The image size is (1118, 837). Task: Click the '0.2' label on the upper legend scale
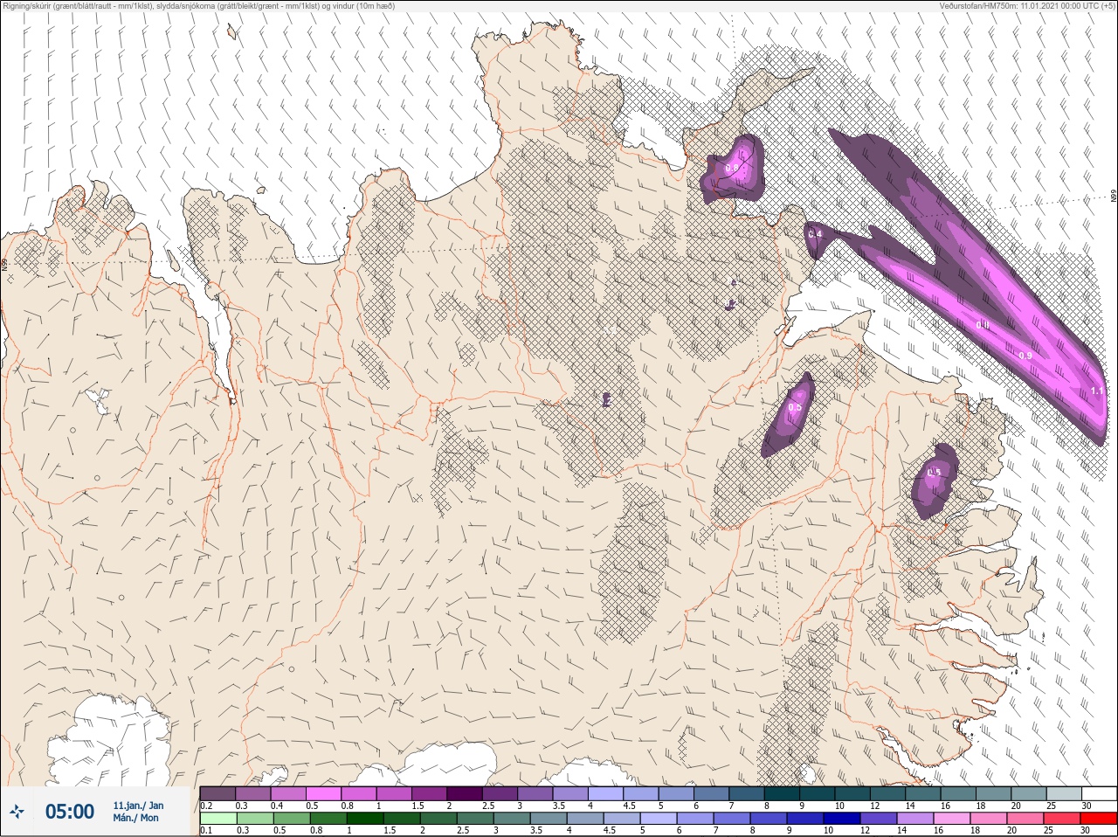point(206,806)
